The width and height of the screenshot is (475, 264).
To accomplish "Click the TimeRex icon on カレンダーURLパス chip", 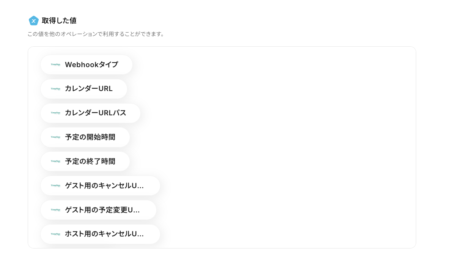I will point(55,113).
